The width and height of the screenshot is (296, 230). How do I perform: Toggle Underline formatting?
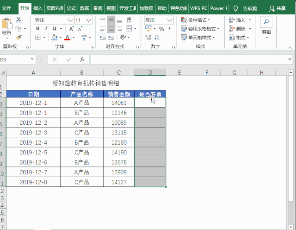pyautogui.click(x=55, y=29)
